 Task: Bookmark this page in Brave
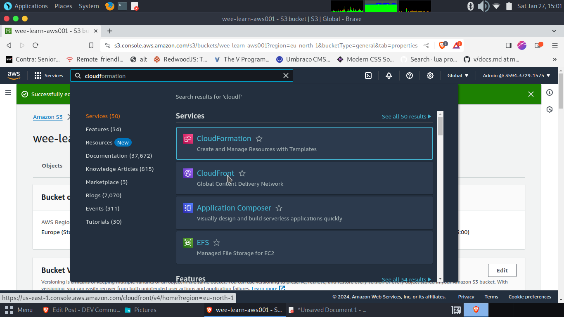tap(91, 45)
